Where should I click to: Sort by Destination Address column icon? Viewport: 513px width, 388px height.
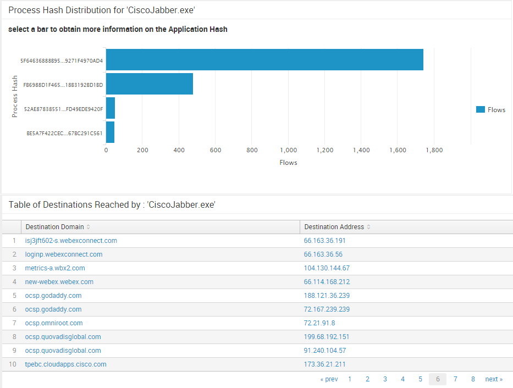pos(368,227)
